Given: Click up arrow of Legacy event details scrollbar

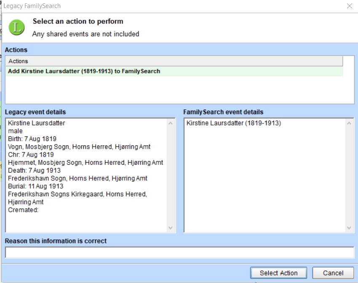Looking at the screenshot, I should point(171,123).
